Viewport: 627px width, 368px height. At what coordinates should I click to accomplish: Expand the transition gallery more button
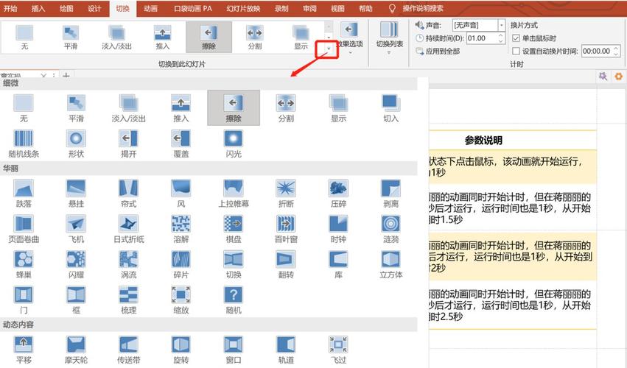pos(329,49)
